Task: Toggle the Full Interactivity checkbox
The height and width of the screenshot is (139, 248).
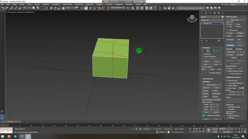Action: point(230,74)
